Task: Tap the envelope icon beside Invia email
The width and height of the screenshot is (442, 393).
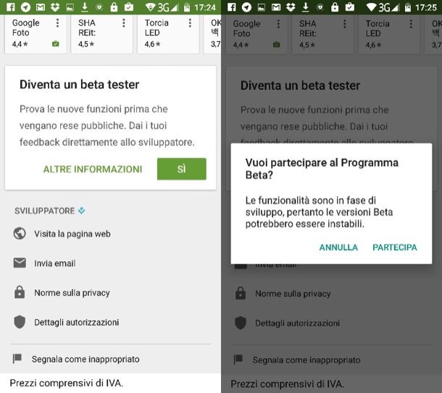Action: pyautogui.click(x=20, y=262)
